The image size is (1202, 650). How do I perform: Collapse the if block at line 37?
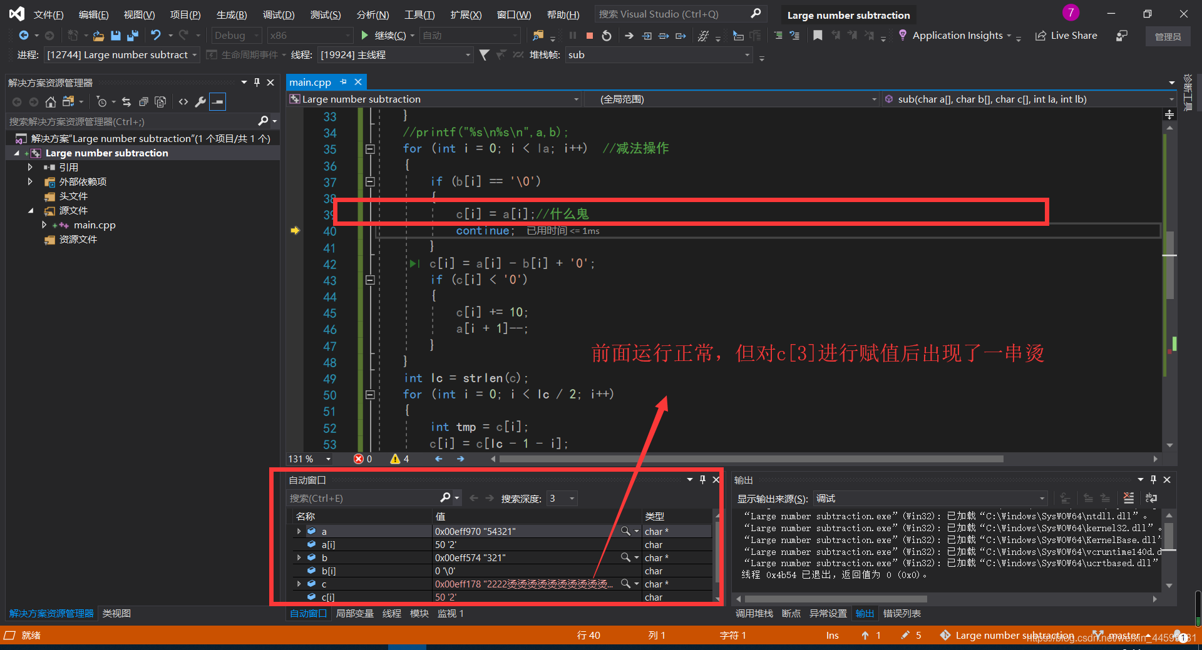pos(370,181)
